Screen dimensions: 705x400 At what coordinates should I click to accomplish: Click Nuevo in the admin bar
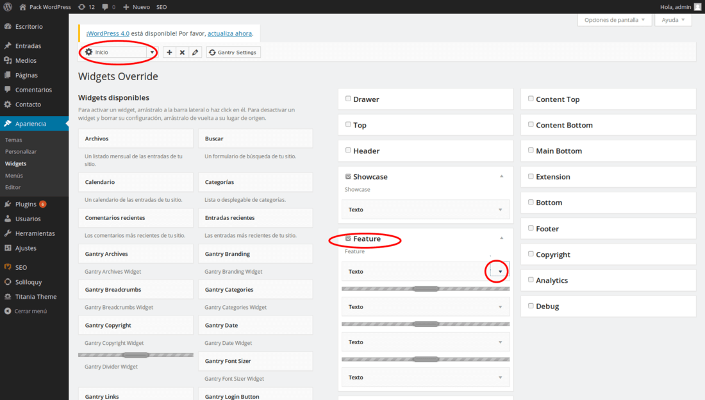point(137,7)
